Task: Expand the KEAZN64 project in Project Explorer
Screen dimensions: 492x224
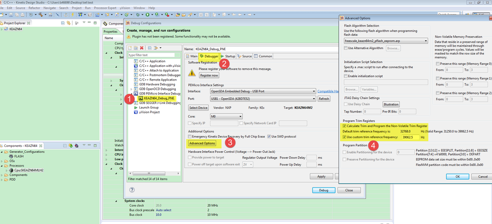Action: point(2,29)
